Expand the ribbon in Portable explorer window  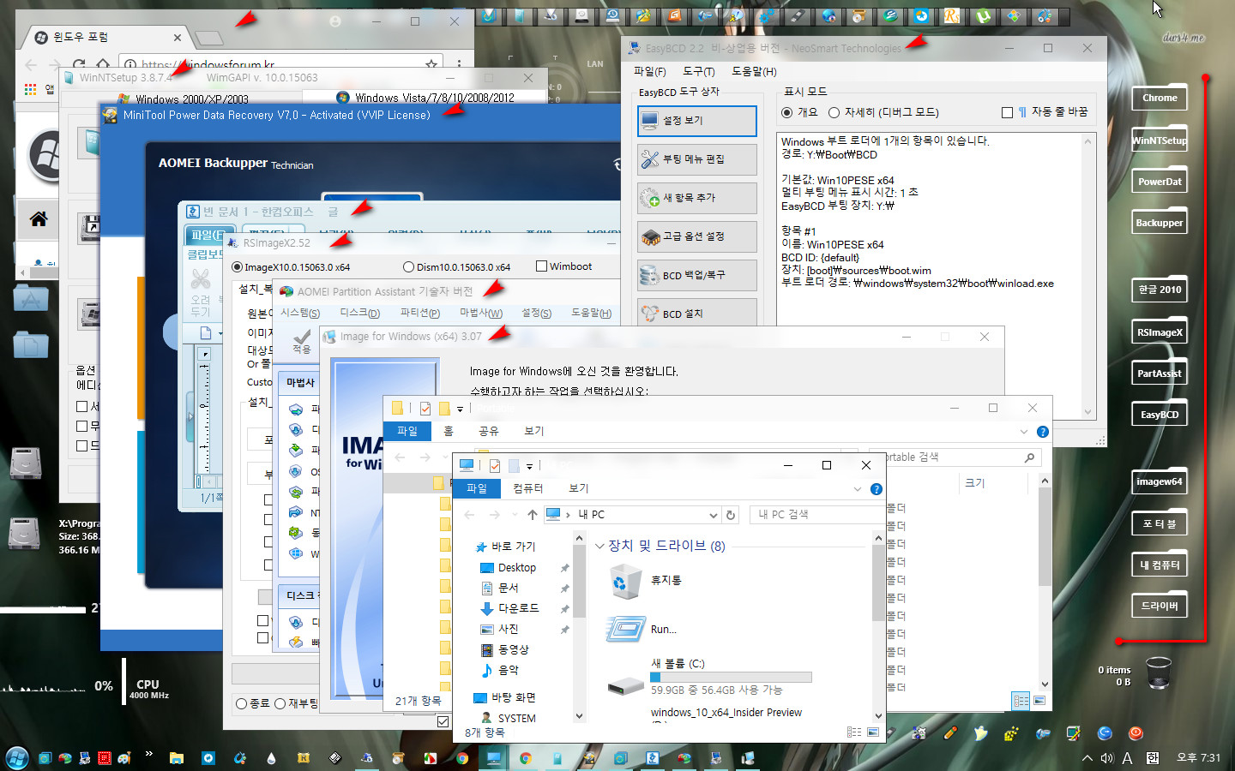click(x=1023, y=432)
